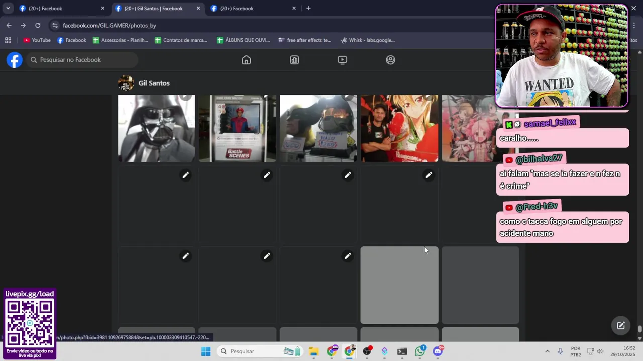Open the profile-circle icon in Facebook nav
Image resolution: width=643 pixels, height=361 pixels.
click(x=390, y=60)
